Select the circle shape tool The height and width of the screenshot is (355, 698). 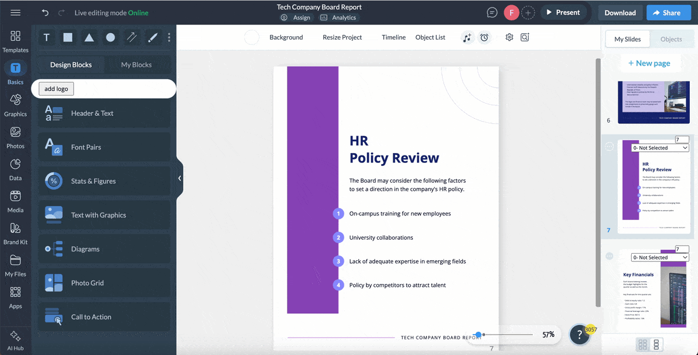[111, 38]
